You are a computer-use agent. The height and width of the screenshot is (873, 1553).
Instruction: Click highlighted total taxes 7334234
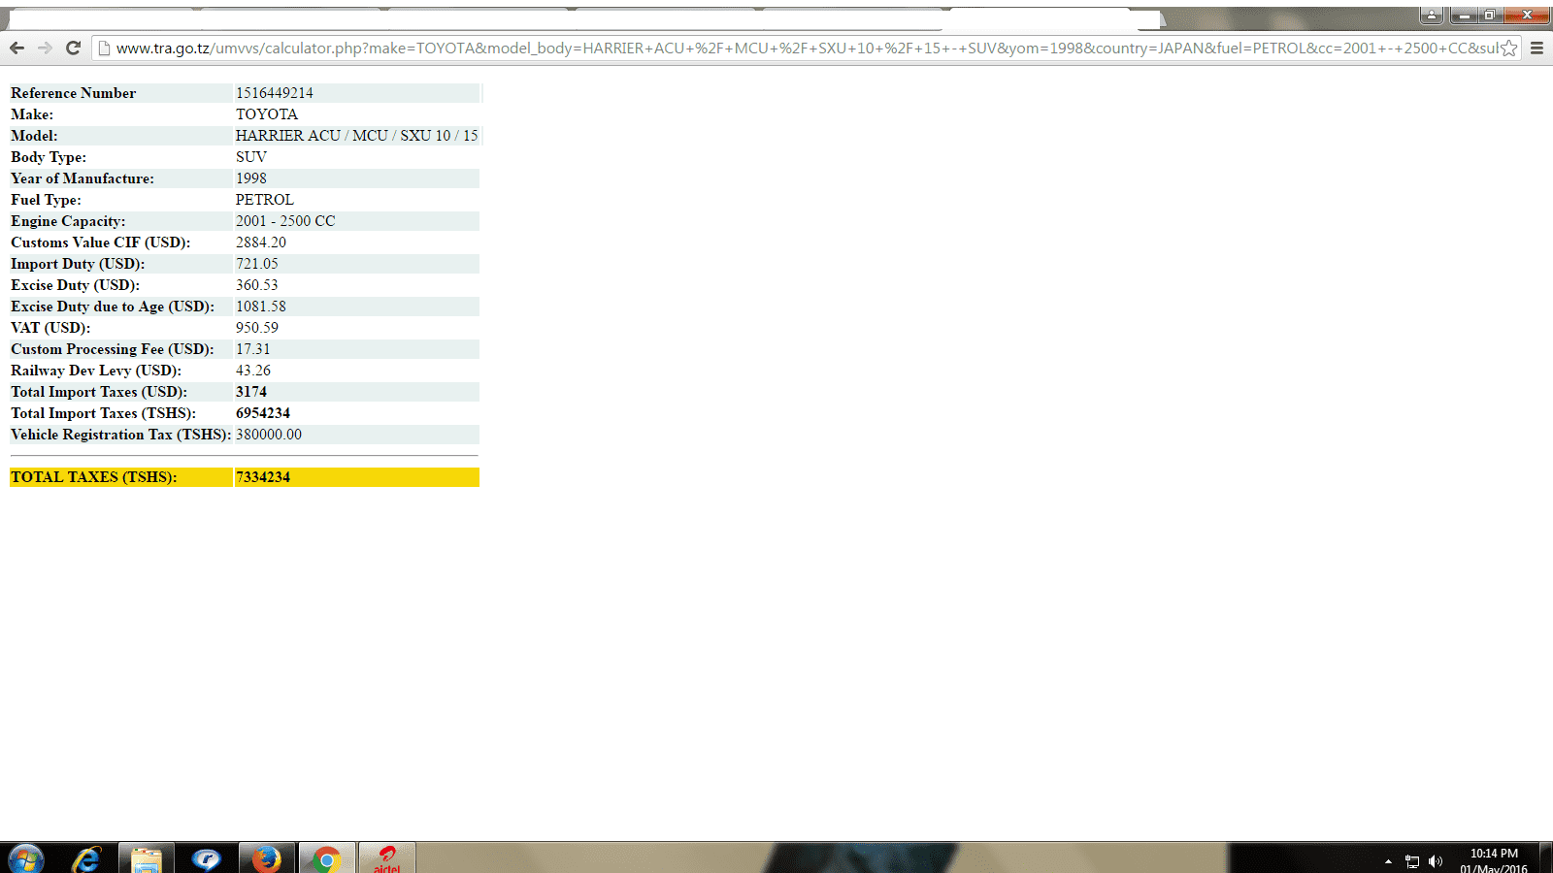point(263,477)
